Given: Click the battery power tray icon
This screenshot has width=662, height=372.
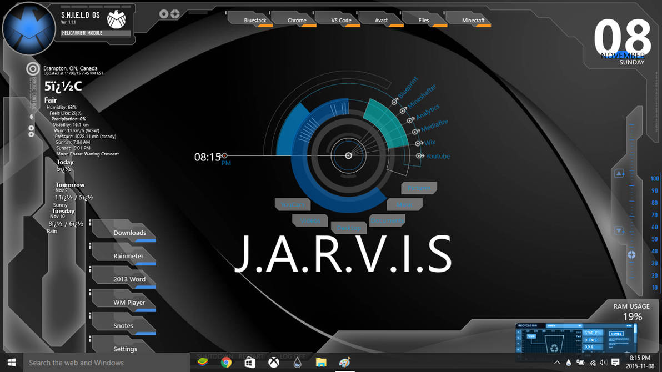Looking at the screenshot, I should [x=580, y=363].
